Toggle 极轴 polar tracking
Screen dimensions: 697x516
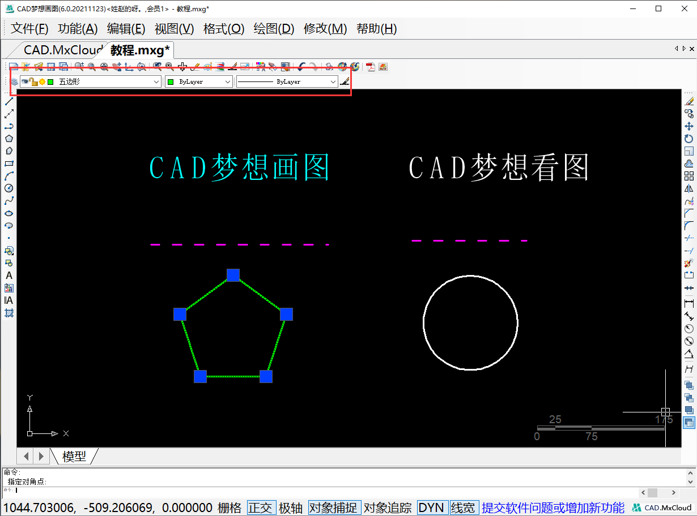click(291, 508)
